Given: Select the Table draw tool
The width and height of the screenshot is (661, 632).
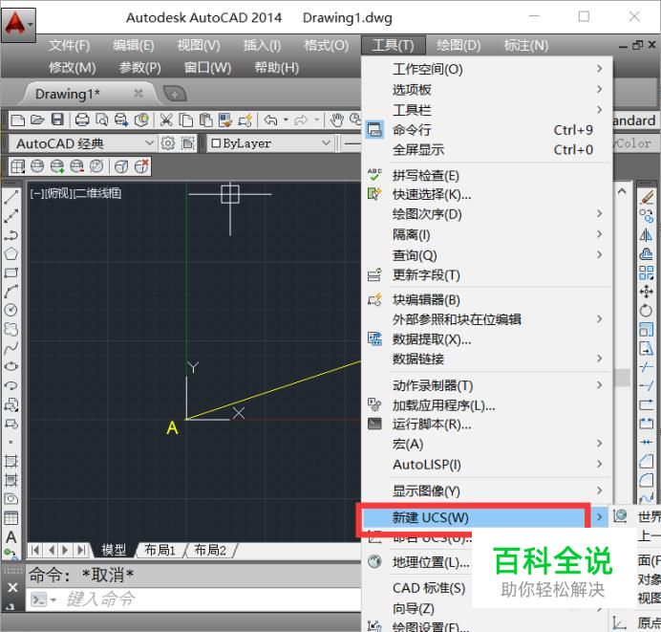Looking at the screenshot, I should pyautogui.click(x=11, y=518).
